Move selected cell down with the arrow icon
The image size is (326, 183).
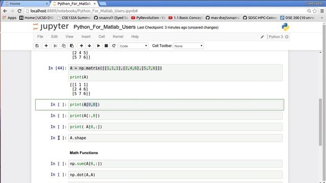[x=90, y=46]
